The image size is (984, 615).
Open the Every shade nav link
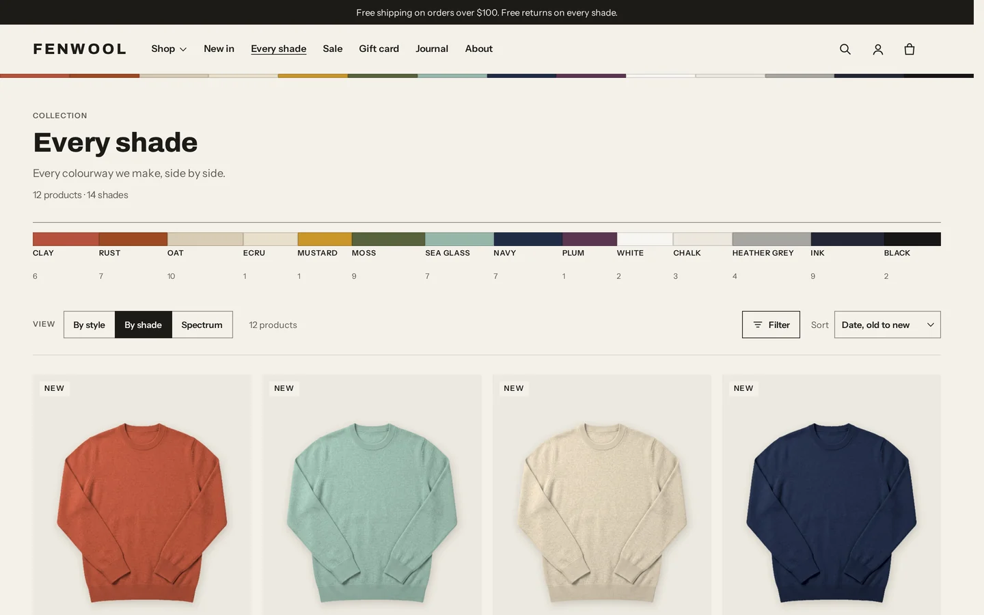[279, 49]
